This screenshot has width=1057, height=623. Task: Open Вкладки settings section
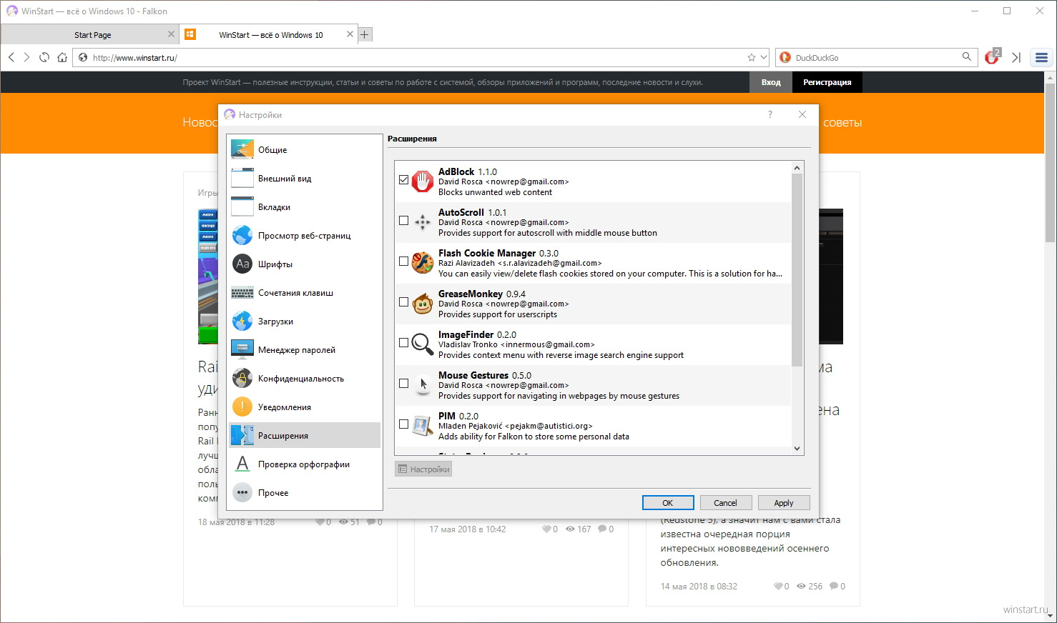(305, 207)
